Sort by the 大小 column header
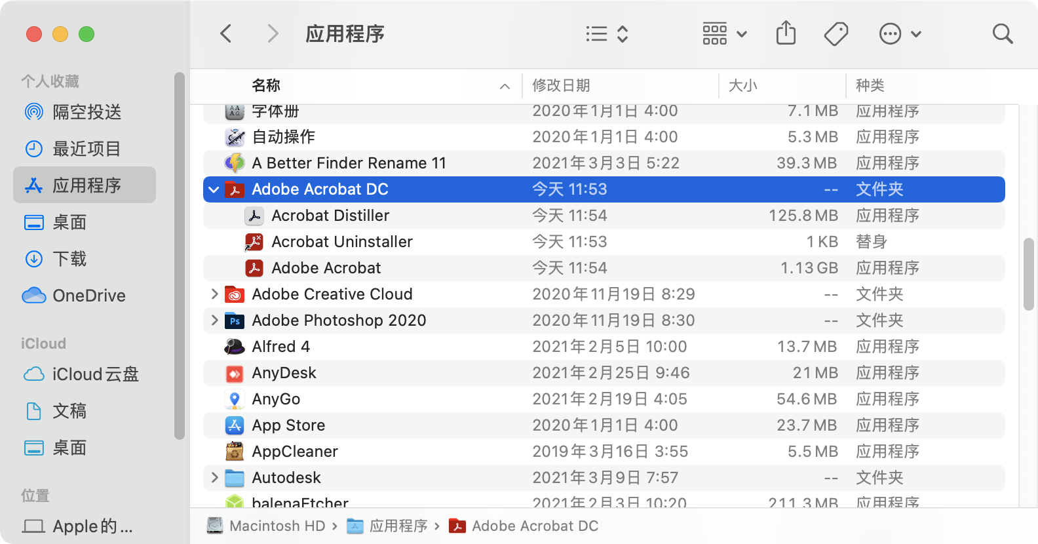1038x544 pixels. [x=743, y=85]
